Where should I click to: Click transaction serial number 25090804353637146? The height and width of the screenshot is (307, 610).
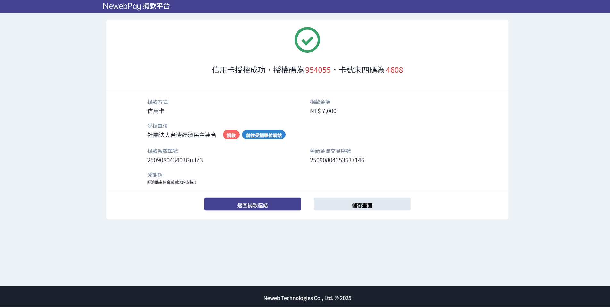337,160
